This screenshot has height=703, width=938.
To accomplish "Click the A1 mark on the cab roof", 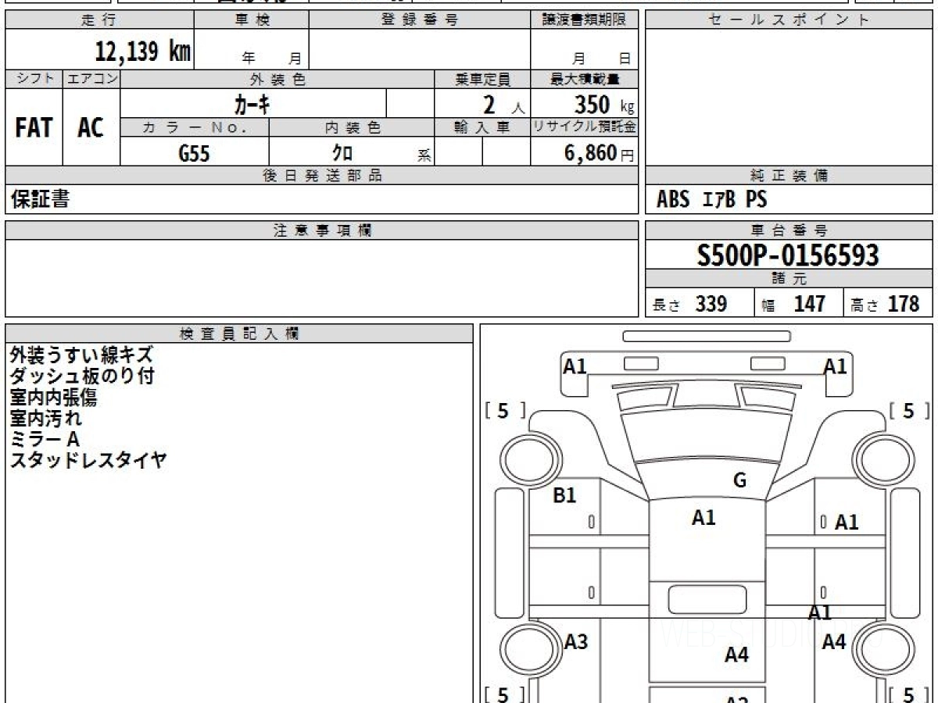I will tap(704, 517).
